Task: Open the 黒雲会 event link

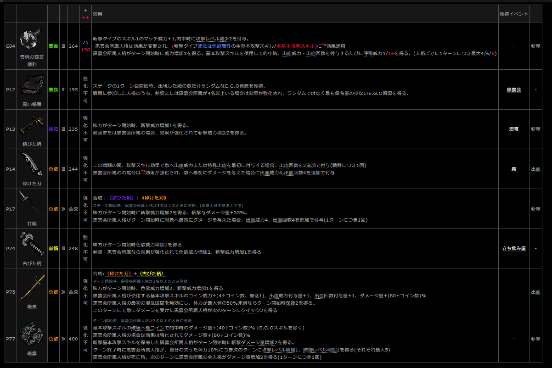Action: (513, 90)
